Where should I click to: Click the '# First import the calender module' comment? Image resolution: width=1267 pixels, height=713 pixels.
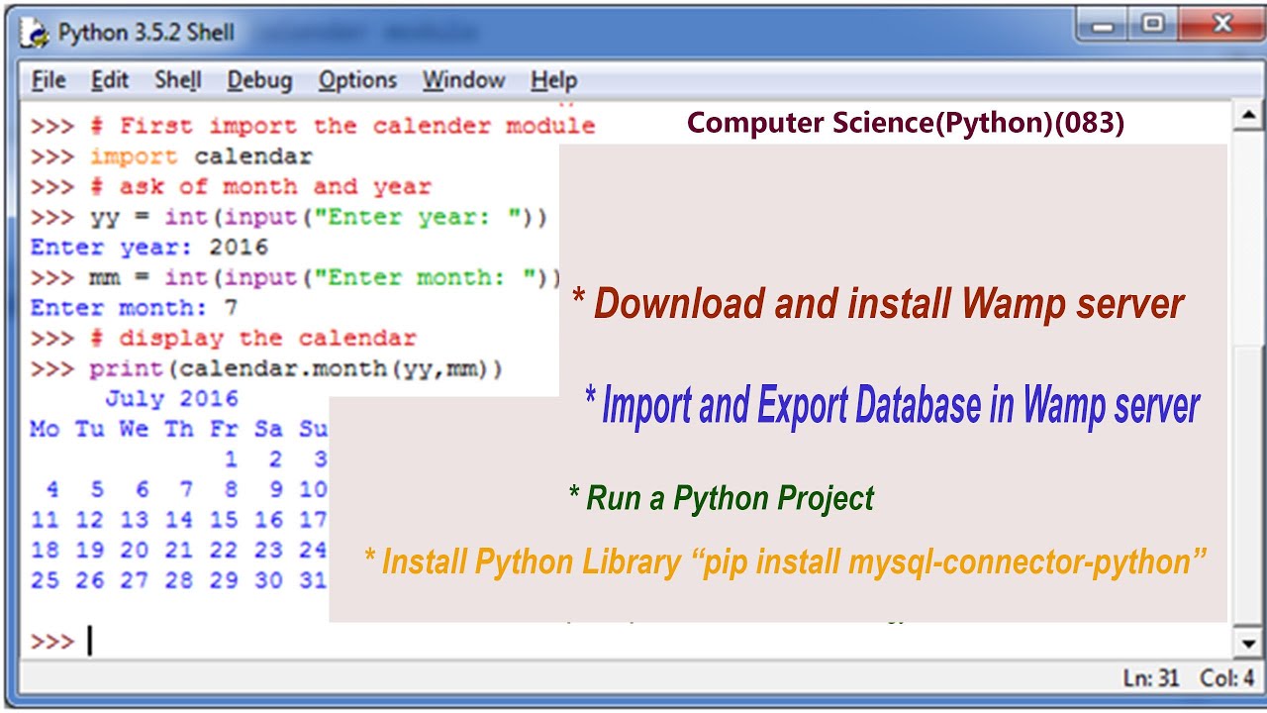point(342,126)
